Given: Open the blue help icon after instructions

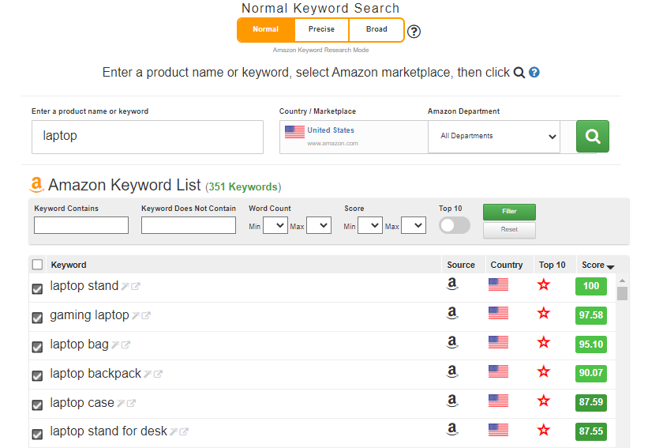Looking at the screenshot, I should 534,73.
